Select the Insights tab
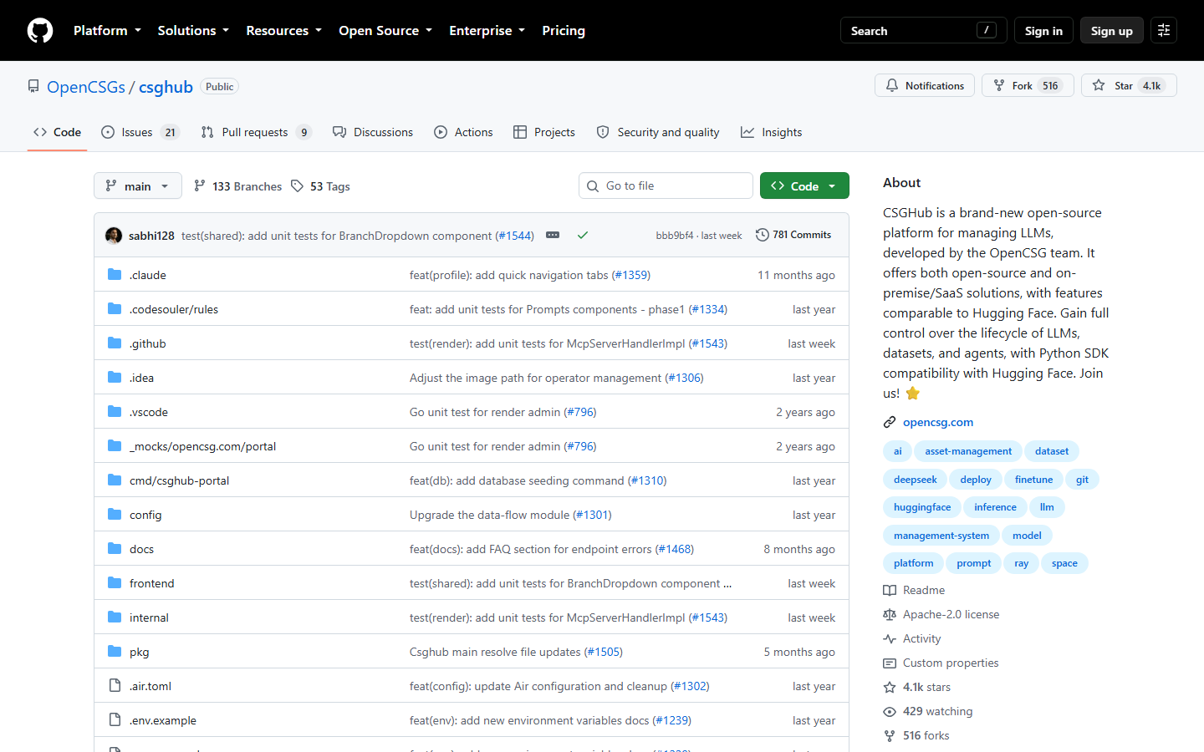The height and width of the screenshot is (752, 1204). tap(772, 132)
